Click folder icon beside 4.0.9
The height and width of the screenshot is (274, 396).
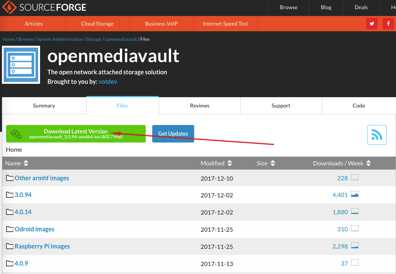pos(10,263)
